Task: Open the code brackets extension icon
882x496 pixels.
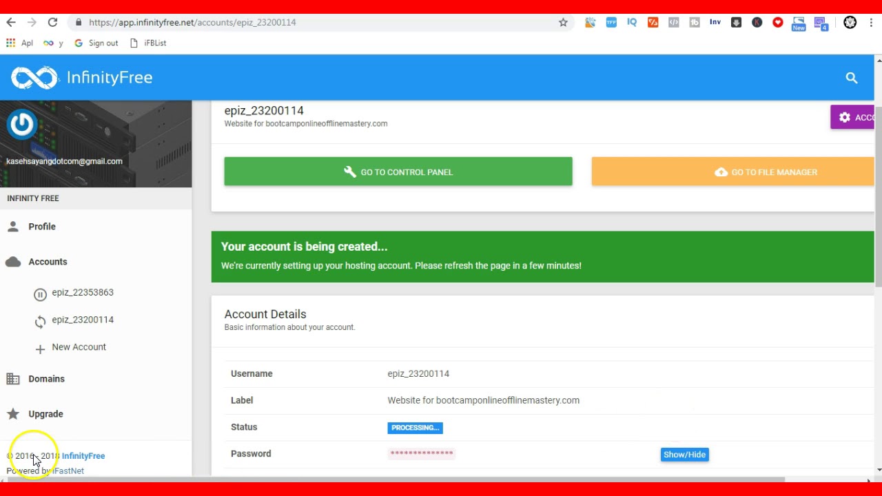Action: 674,23
